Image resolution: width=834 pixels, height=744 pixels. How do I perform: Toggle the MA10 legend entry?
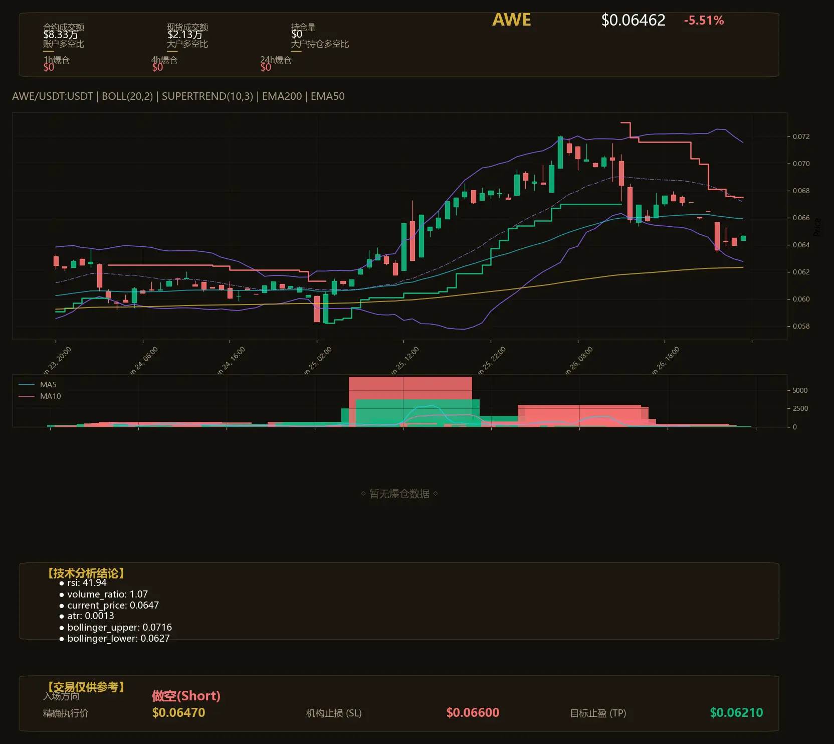coord(40,396)
